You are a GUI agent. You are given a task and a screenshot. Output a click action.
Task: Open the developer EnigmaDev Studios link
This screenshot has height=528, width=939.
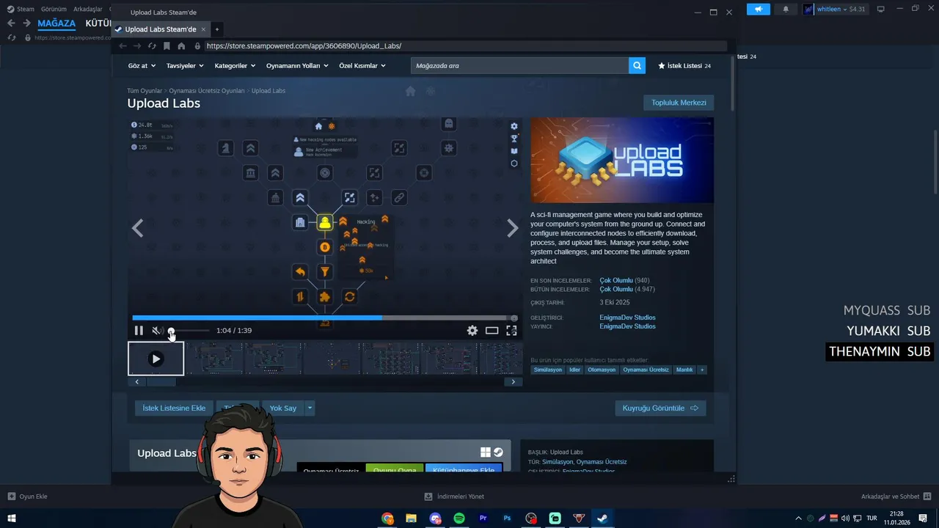(627, 318)
